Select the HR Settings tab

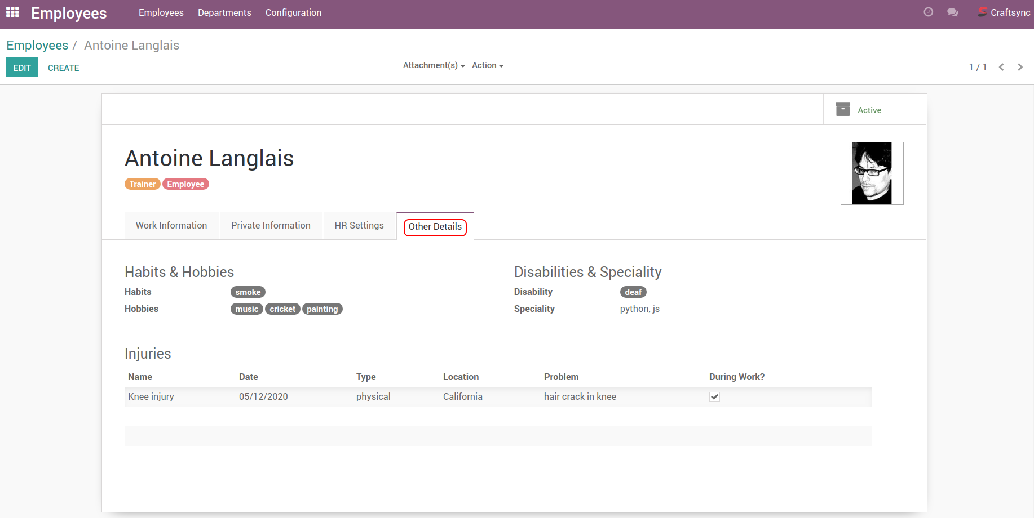pyautogui.click(x=359, y=225)
